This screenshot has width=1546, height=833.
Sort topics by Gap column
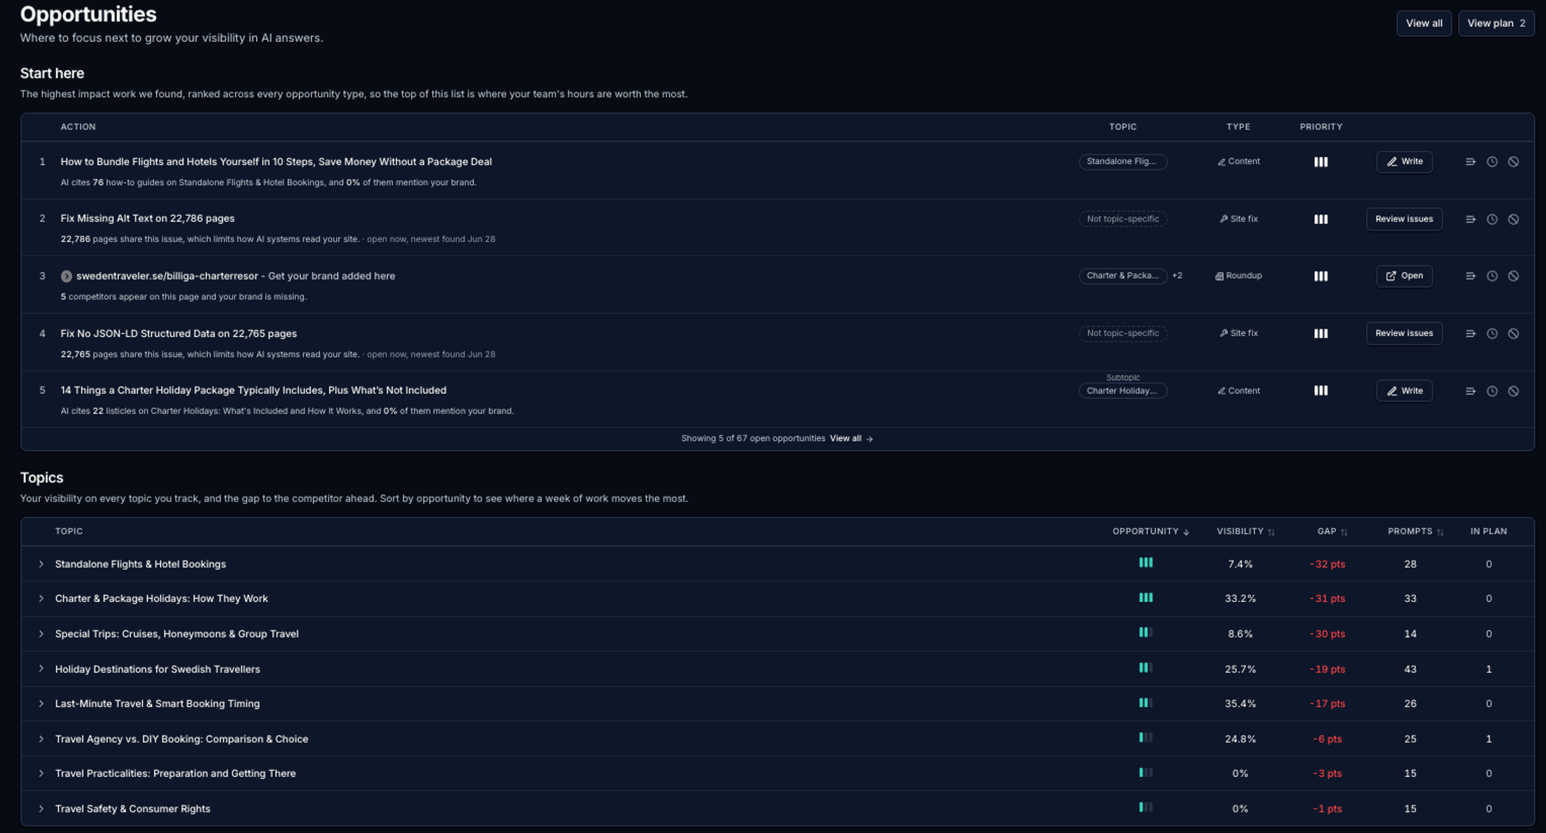coord(1332,531)
